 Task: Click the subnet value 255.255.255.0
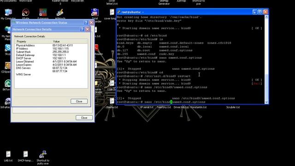pos(60,52)
